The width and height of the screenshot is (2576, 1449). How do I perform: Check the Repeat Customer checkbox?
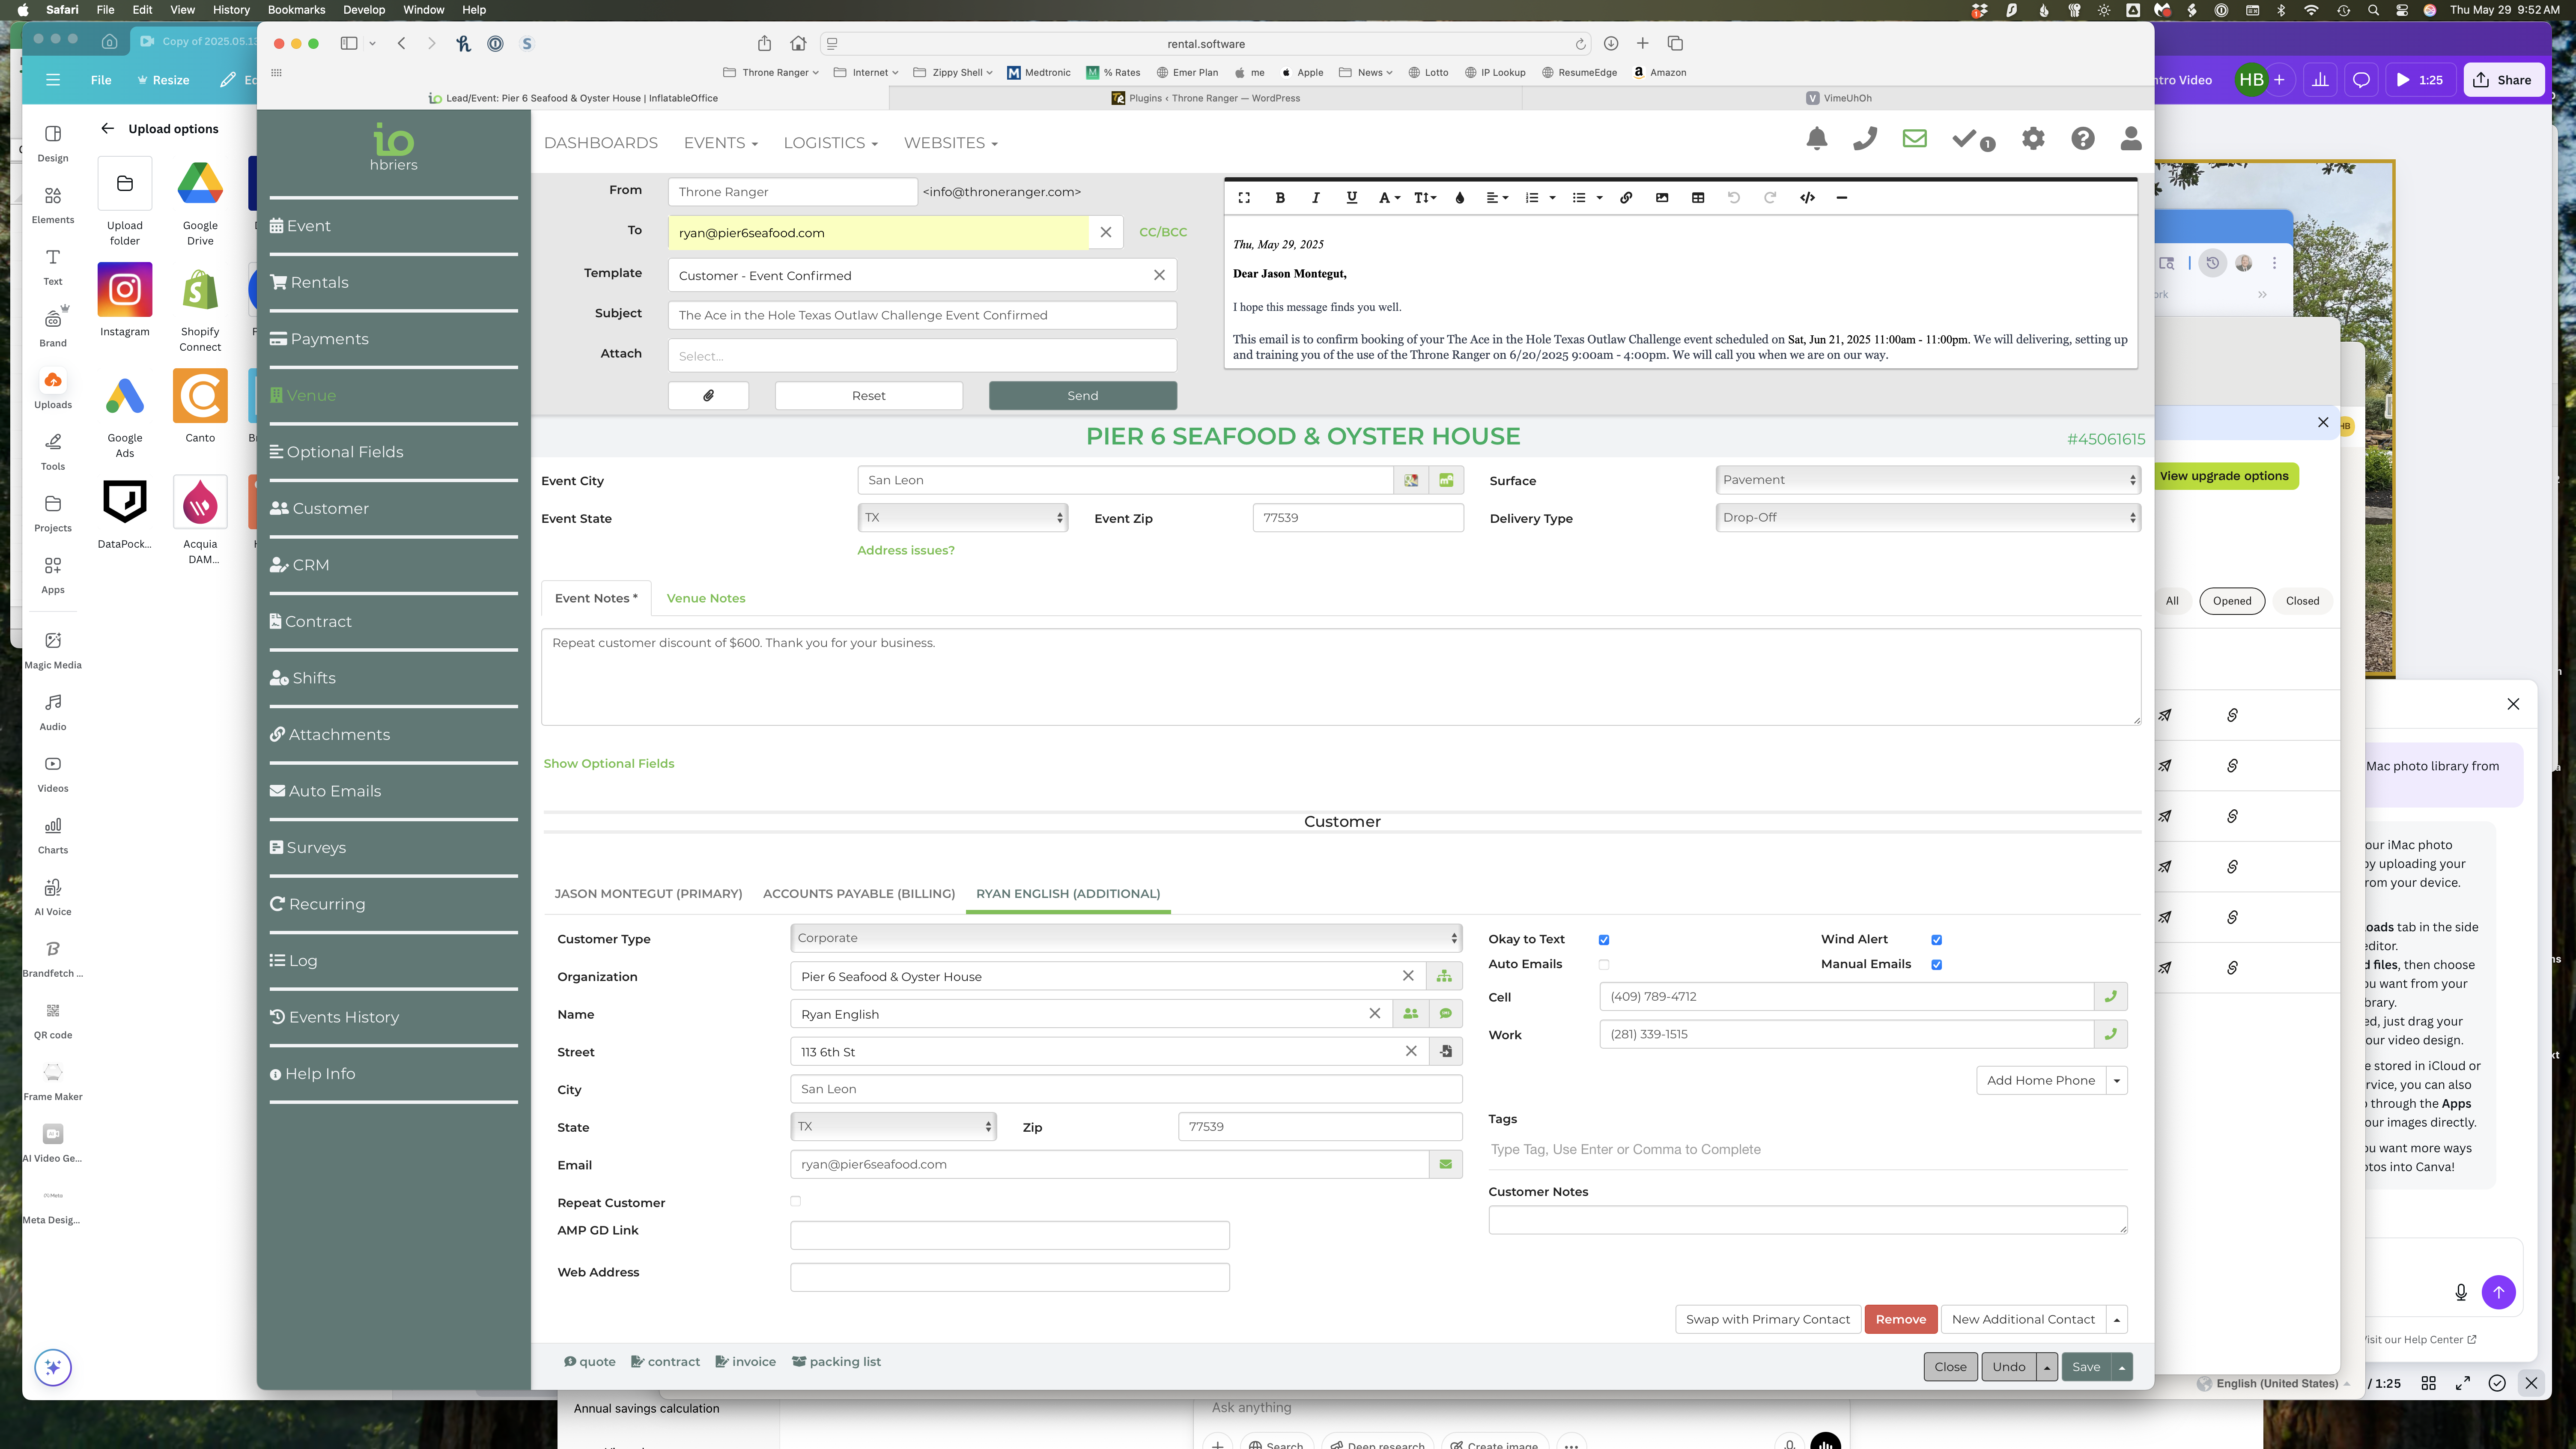coord(796,1201)
